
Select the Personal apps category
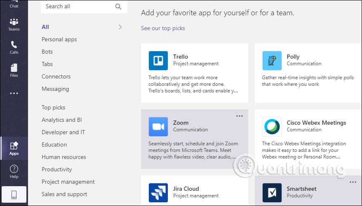[x=59, y=39]
